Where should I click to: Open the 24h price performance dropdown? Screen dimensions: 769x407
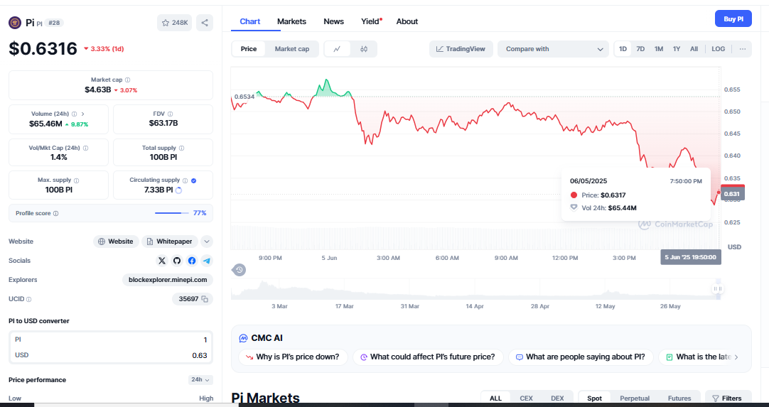[x=200, y=379]
